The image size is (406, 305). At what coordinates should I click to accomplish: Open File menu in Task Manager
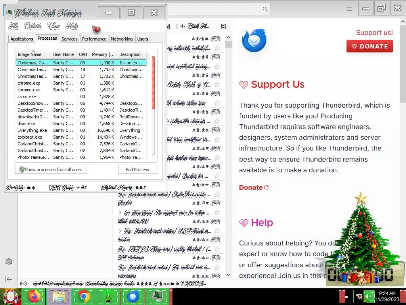13,26
